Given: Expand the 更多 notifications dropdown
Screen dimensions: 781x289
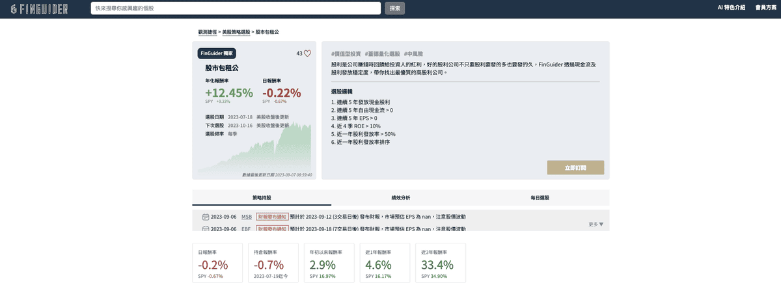Looking at the screenshot, I should pyautogui.click(x=596, y=224).
